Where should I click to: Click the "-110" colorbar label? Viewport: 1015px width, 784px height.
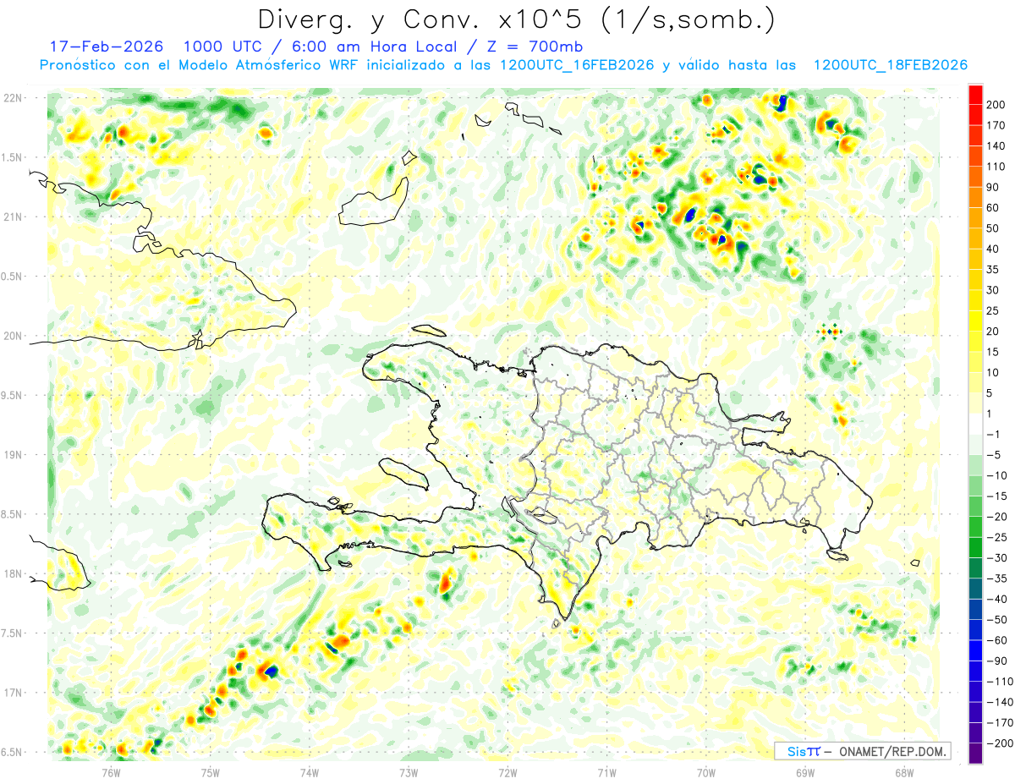[999, 682]
